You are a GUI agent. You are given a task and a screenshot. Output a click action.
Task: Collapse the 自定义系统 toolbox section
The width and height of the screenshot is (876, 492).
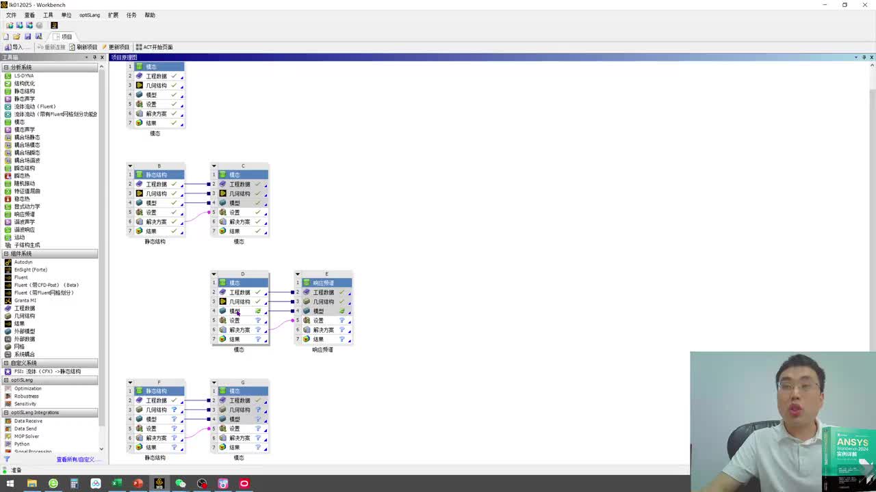click(6, 363)
